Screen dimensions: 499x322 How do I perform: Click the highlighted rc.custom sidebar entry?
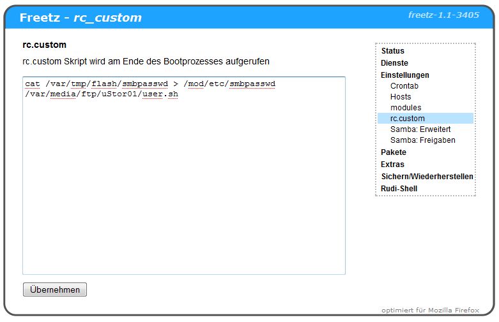pos(407,119)
